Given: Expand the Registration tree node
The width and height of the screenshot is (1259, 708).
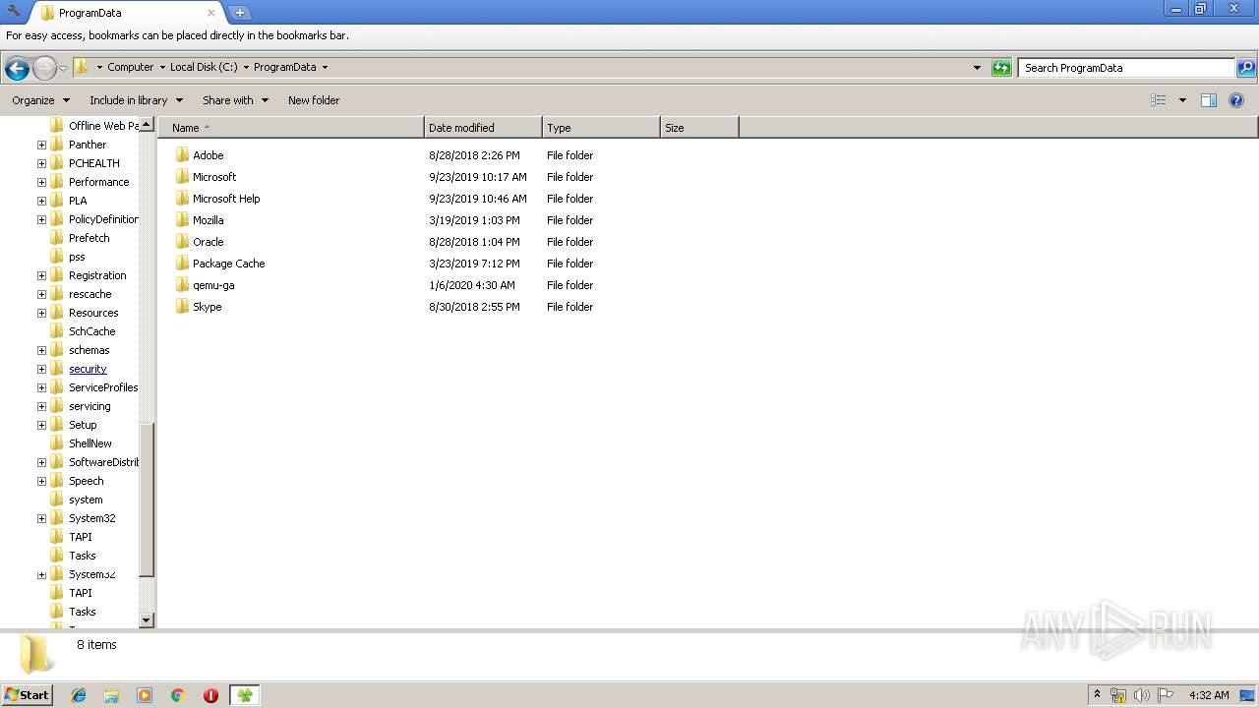Looking at the screenshot, I should click(41, 275).
